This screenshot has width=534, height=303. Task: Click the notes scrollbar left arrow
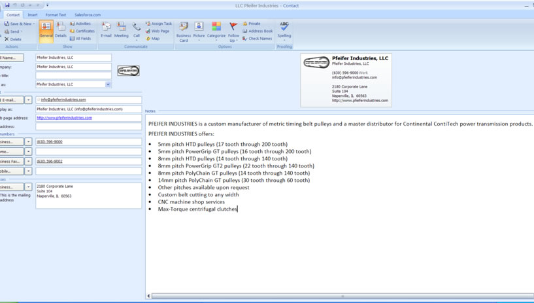pyautogui.click(x=148, y=296)
